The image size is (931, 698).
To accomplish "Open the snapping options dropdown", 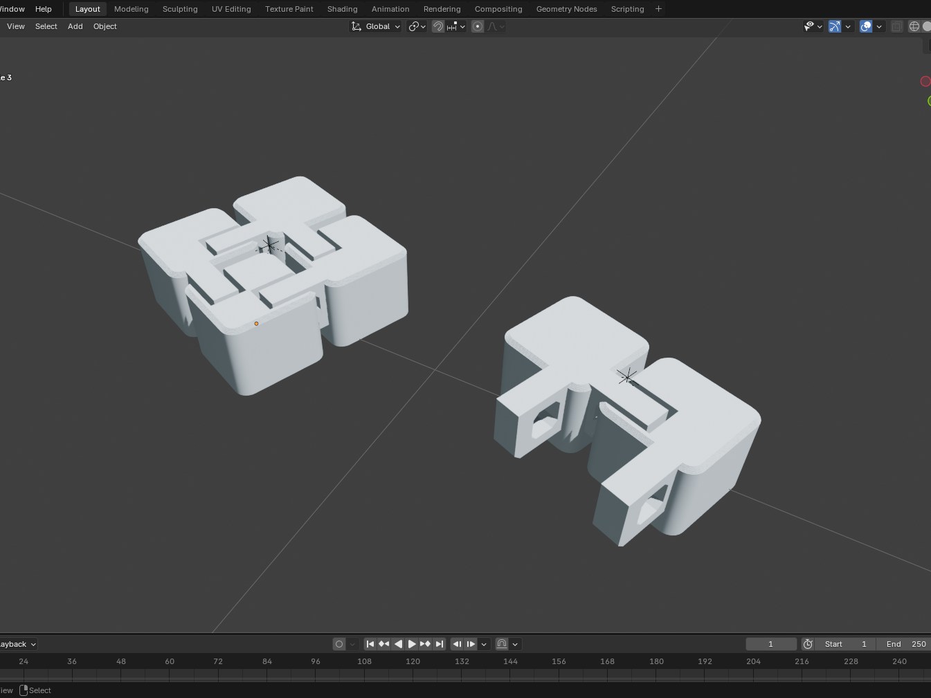I will point(456,26).
